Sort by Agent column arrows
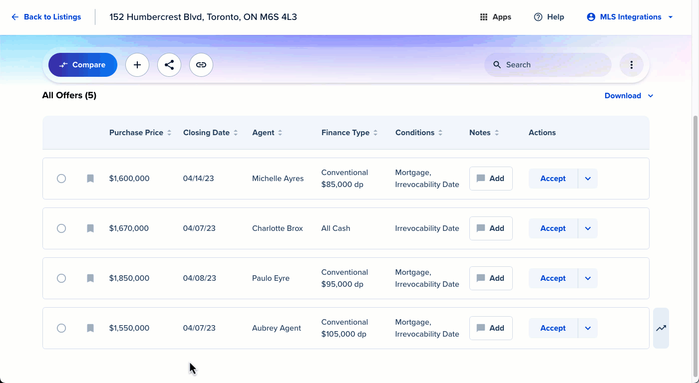 pyautogui.click(x=280, y=133)
